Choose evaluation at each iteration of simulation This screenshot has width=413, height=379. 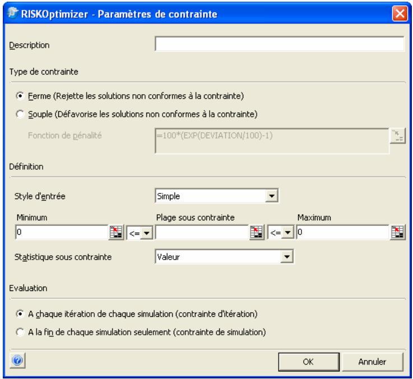click(x=20, y=314)
